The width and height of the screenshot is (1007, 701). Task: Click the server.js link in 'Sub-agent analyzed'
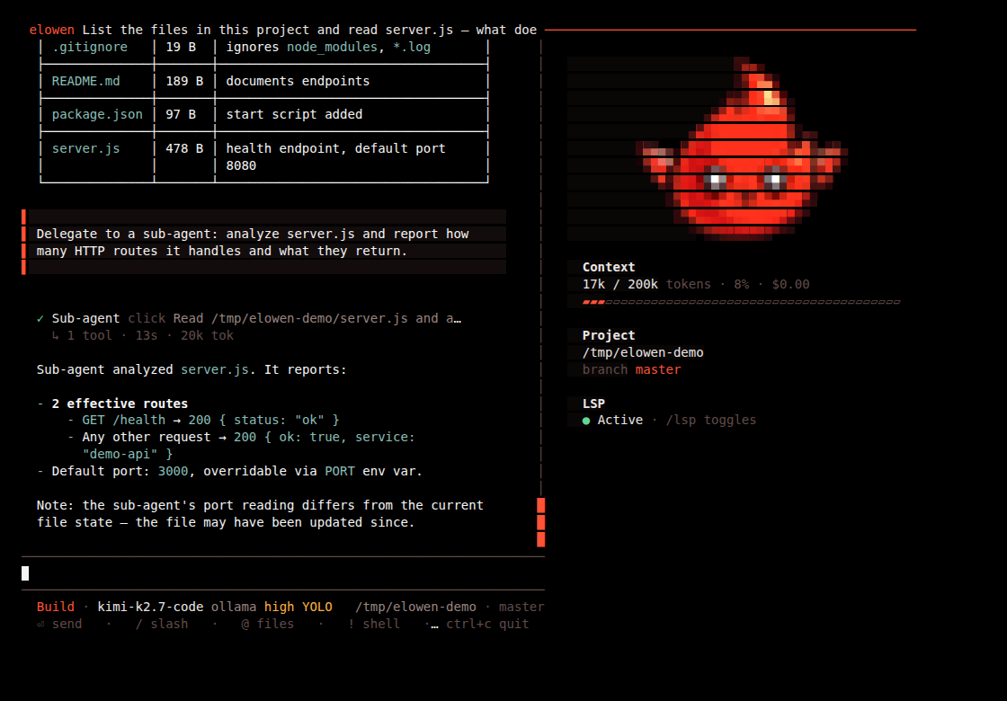[x=215, y=370]
